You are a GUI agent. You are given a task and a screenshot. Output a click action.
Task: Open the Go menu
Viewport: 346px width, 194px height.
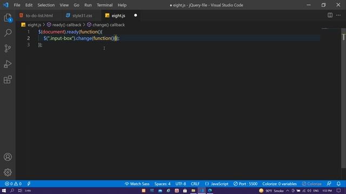[x=76, y=5]
